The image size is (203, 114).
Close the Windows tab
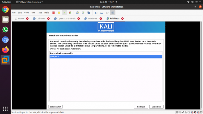pyautogui.click(x=101, y=19)
